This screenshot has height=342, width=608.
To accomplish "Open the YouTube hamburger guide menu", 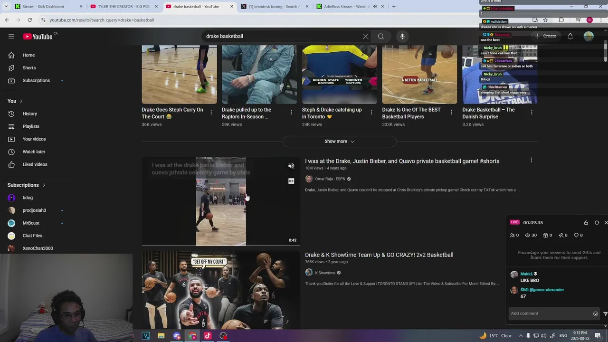I will (x=11, y=36).
